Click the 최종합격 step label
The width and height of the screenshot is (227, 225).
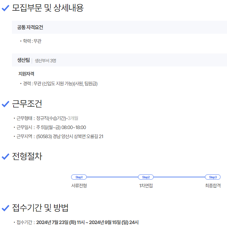click(x=213, y=186)
